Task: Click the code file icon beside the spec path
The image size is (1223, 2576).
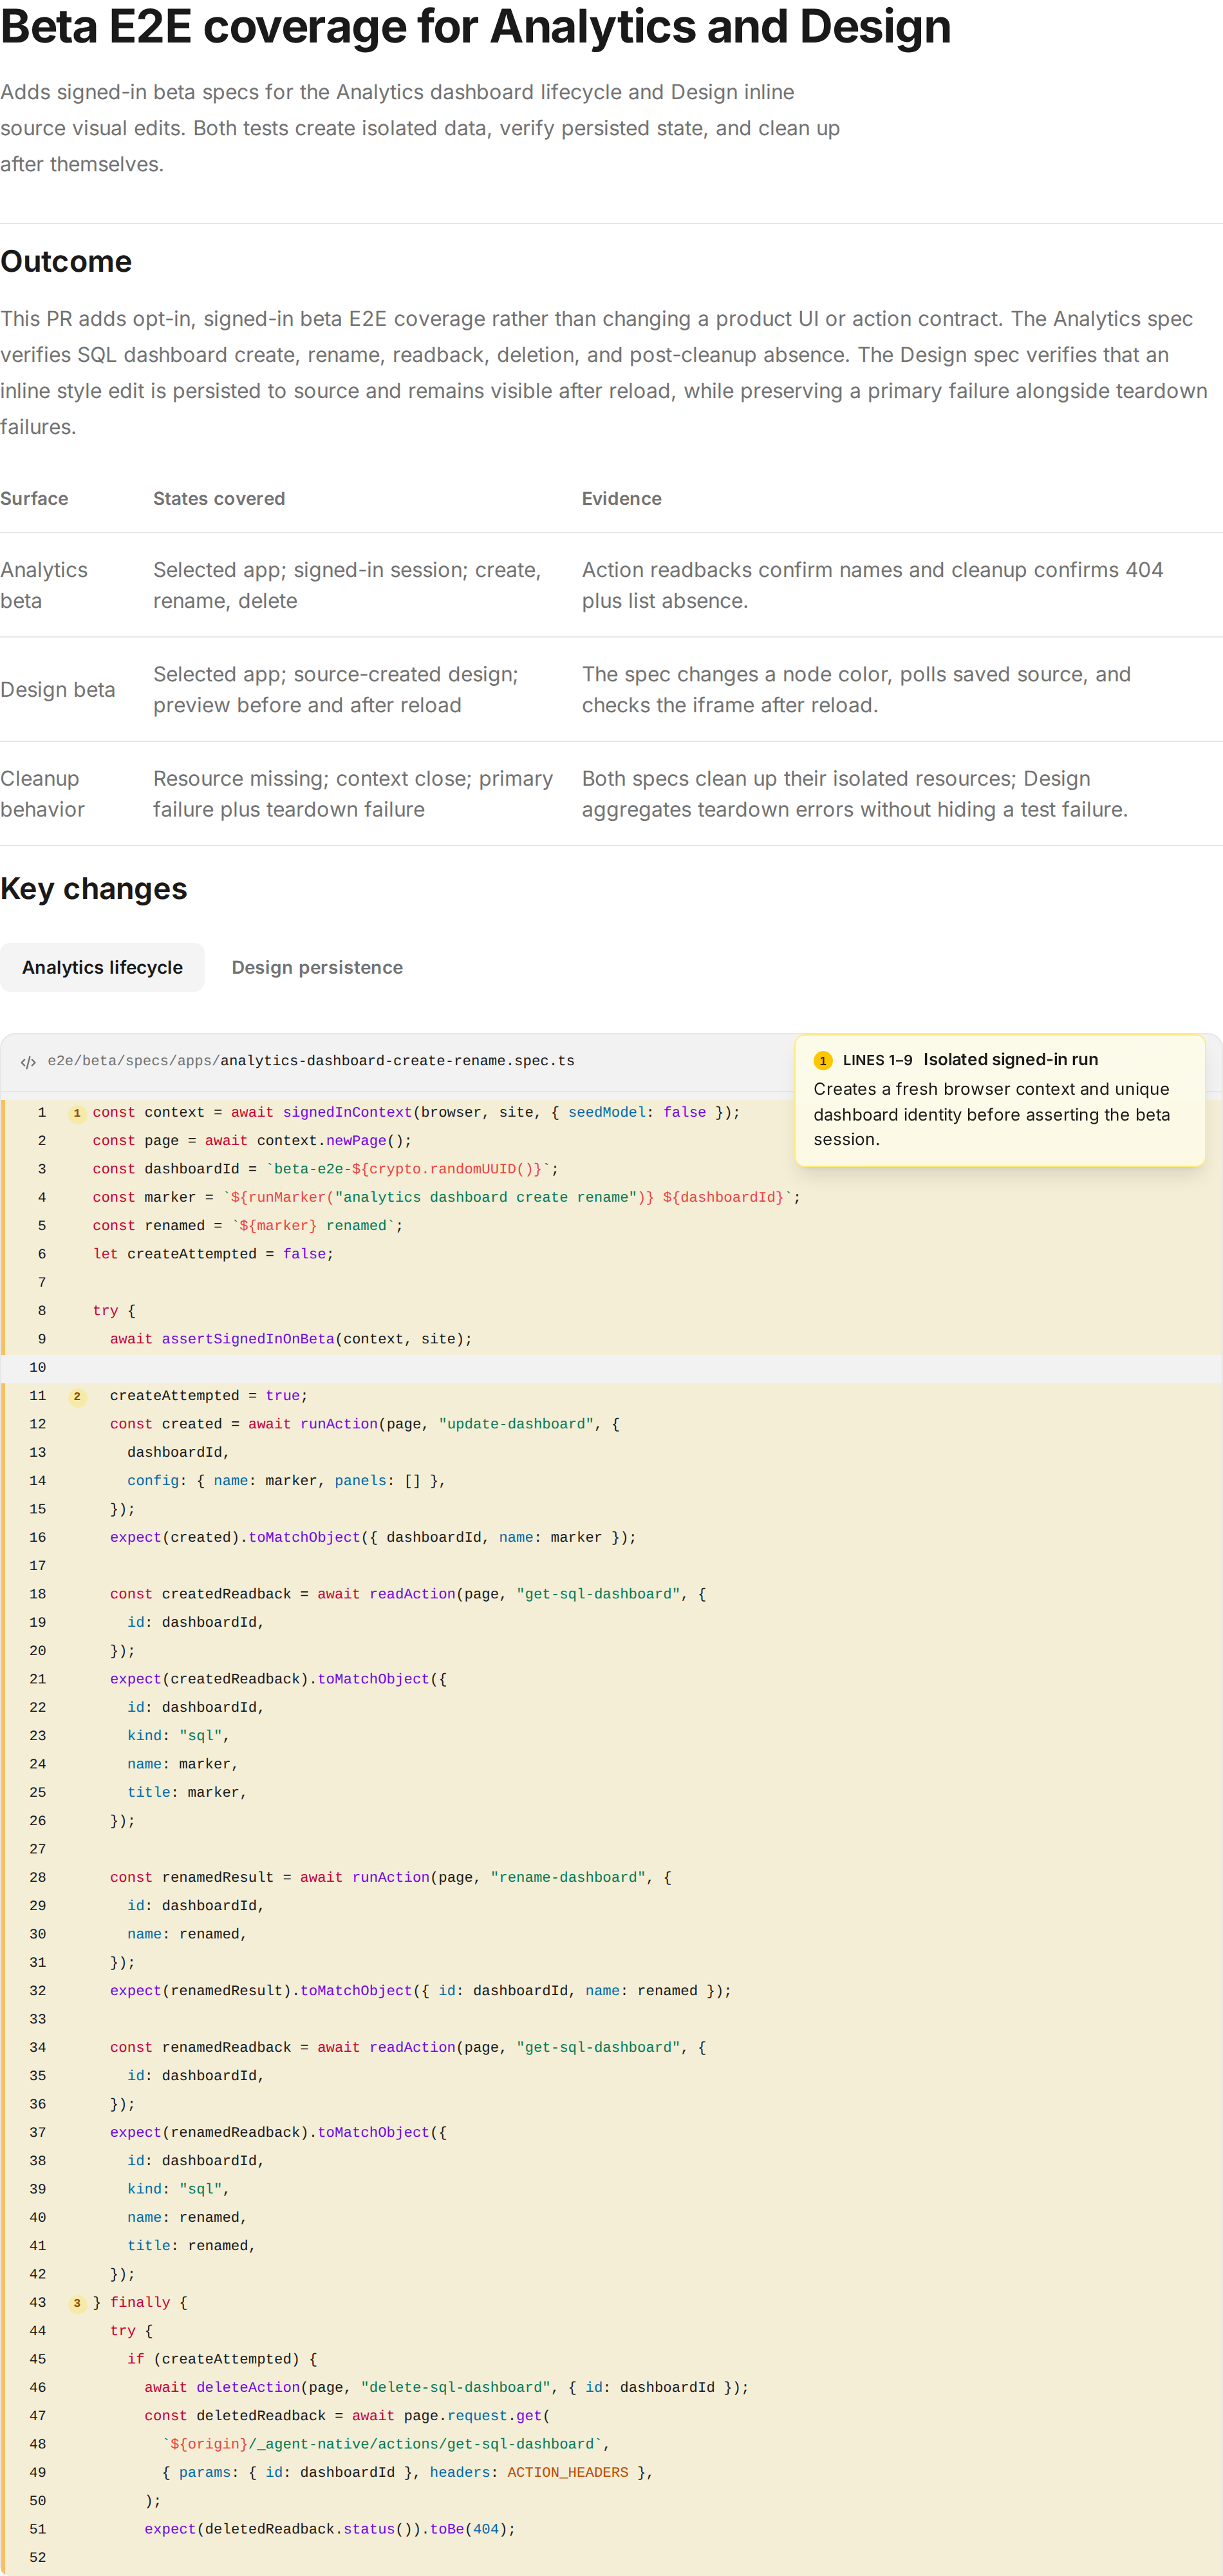Action: (28, 1062)
